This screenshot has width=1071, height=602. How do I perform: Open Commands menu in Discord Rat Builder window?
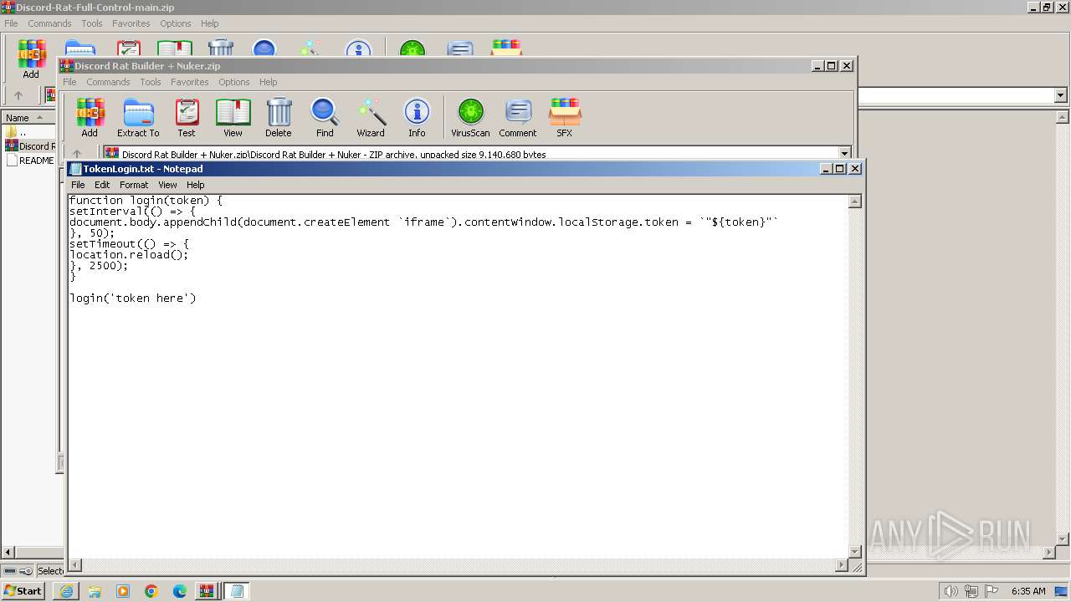tap(108, 82)
